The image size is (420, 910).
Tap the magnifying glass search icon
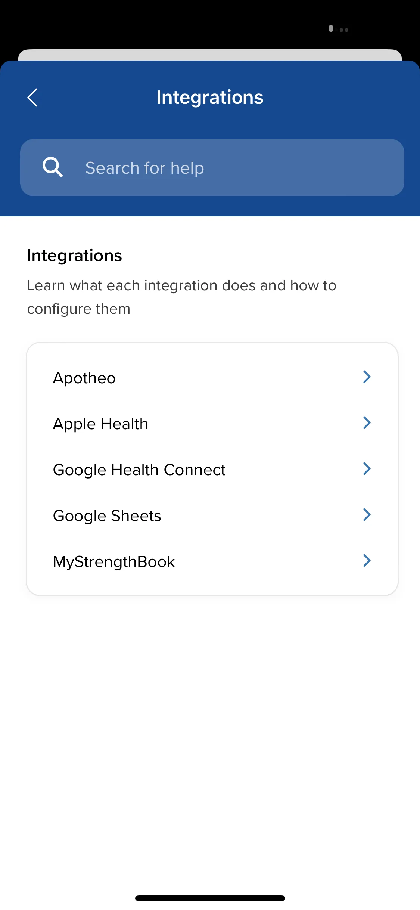click(x=52, y=167)
